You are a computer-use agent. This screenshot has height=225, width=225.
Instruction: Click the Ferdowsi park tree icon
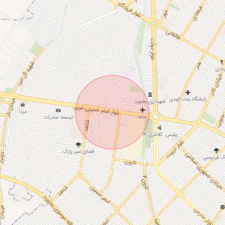point(216,150)
